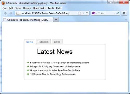Open the Facebook offers Rs 1.34 cr package item
The width and height of the screenshot is (130, 94).
click(60, 63)
